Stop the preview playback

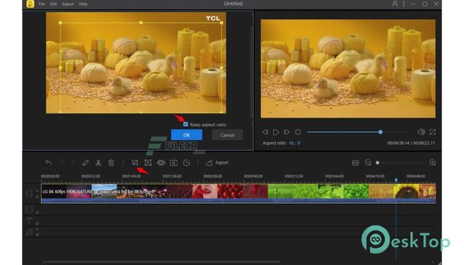click(298, 132)
